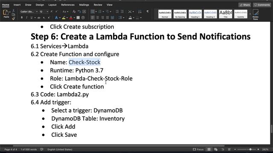Click the Paste clipboard icon
This screenshot has width=273, height=153.
pos(6,13)
